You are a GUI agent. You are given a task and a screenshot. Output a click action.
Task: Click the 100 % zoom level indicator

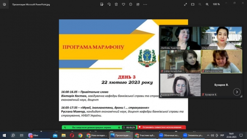click(216, 4)
